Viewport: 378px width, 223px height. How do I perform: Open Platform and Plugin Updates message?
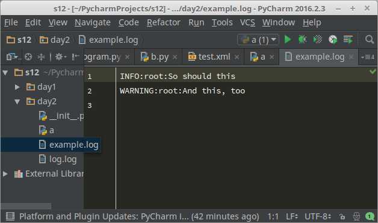[139, 216]
